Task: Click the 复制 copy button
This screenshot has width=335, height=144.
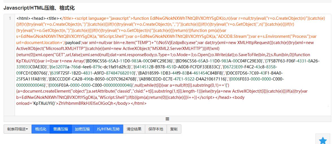Action: (174, 129)
